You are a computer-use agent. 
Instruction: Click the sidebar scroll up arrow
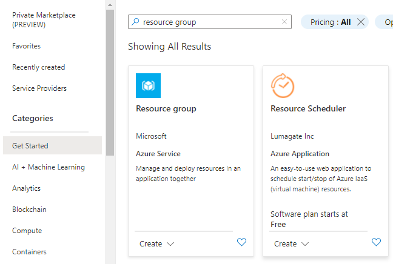pyautogui.click(x=110, y=5)
